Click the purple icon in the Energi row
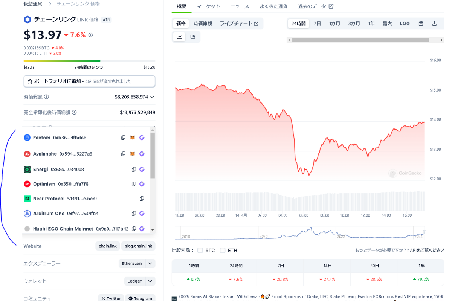This screenshot has width=452, height=301. 142,170
